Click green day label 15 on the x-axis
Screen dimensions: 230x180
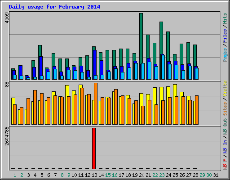coord(108,175)
